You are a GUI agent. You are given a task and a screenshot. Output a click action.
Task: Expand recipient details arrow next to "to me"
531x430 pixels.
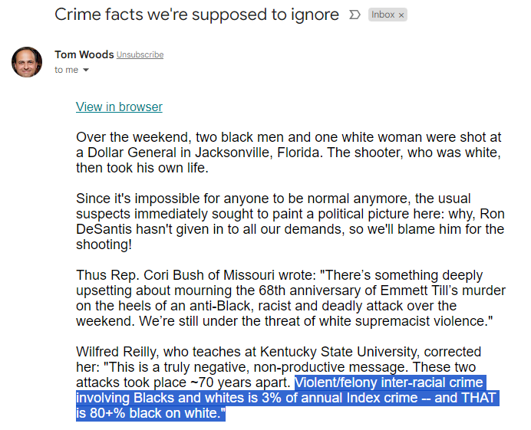pos(86,70)
